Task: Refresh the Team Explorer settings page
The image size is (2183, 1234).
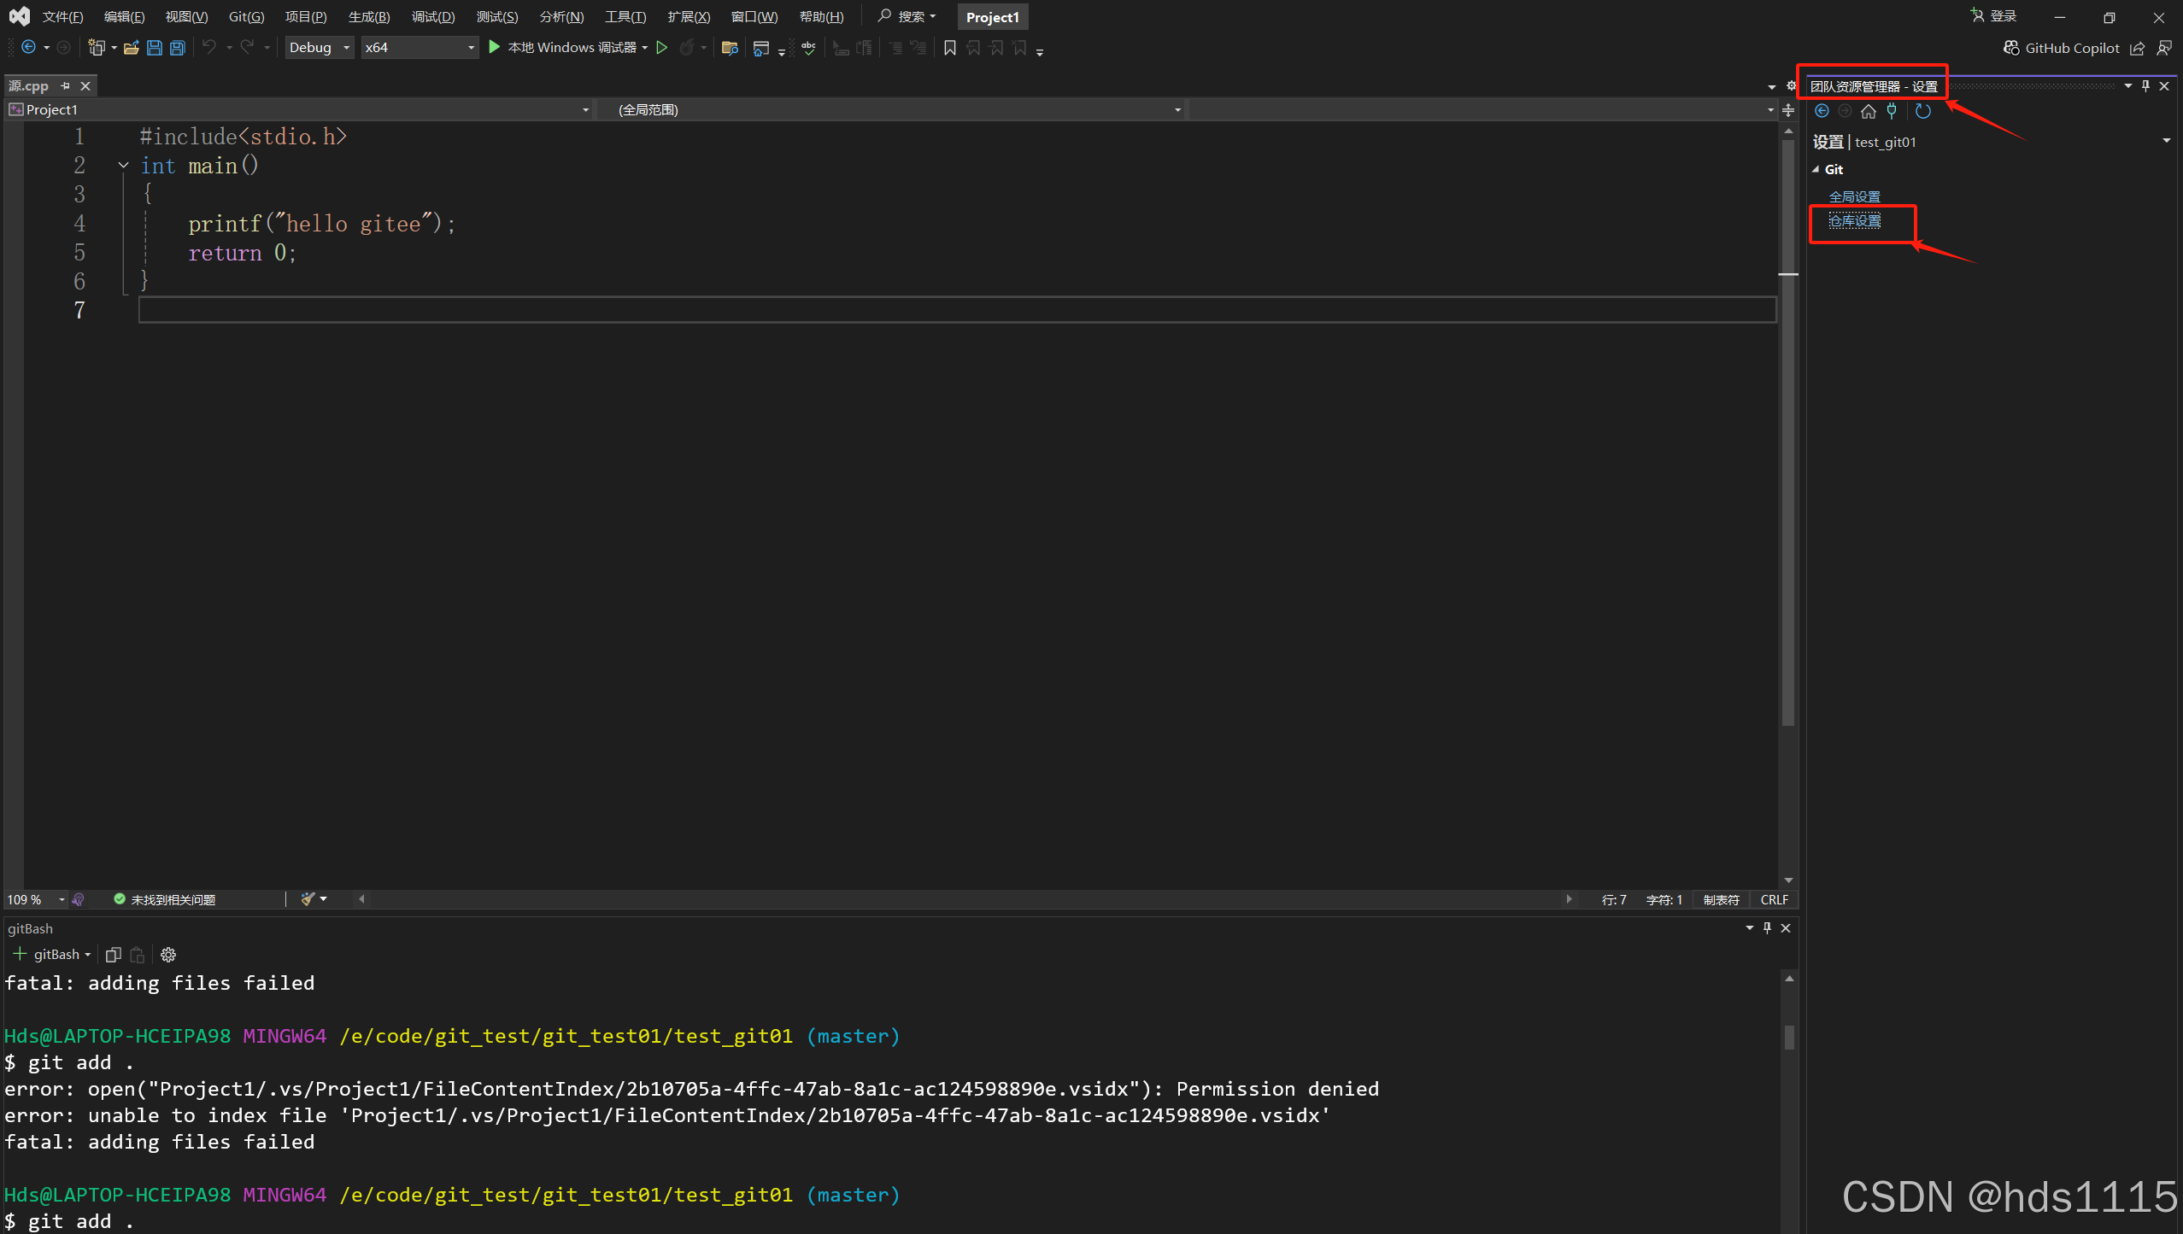Action: tap(1922, 110)
